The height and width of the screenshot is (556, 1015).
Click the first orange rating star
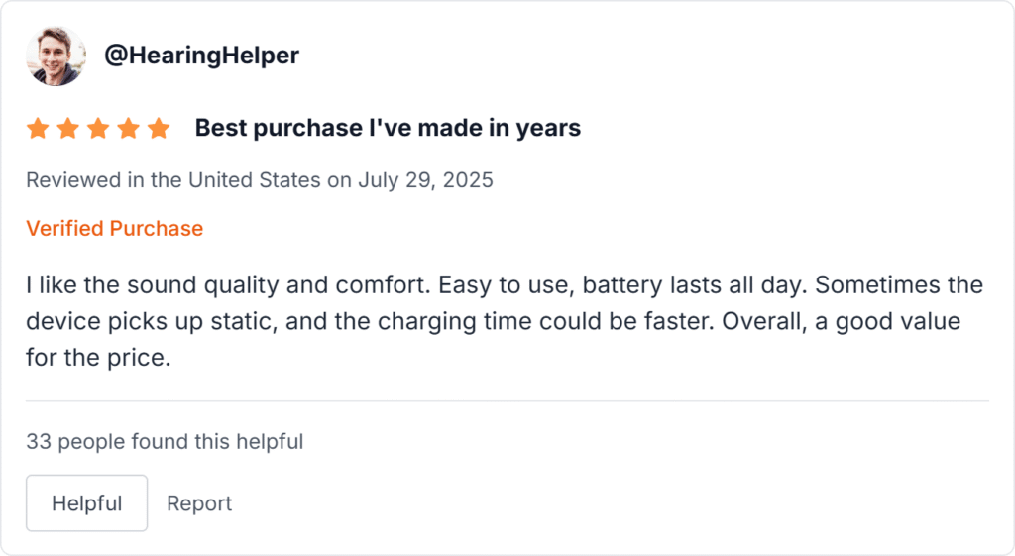(38, 129)
